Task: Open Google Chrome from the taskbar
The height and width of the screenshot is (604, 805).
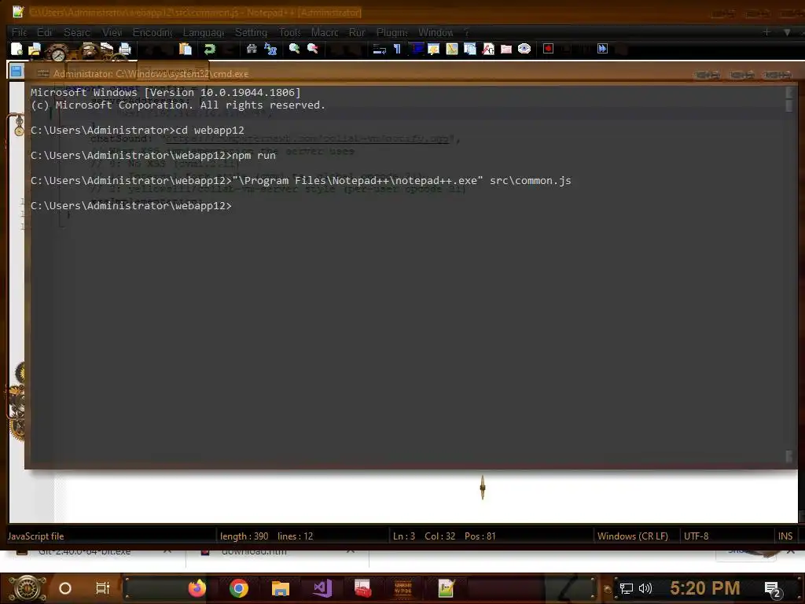Action: [239, 588]
